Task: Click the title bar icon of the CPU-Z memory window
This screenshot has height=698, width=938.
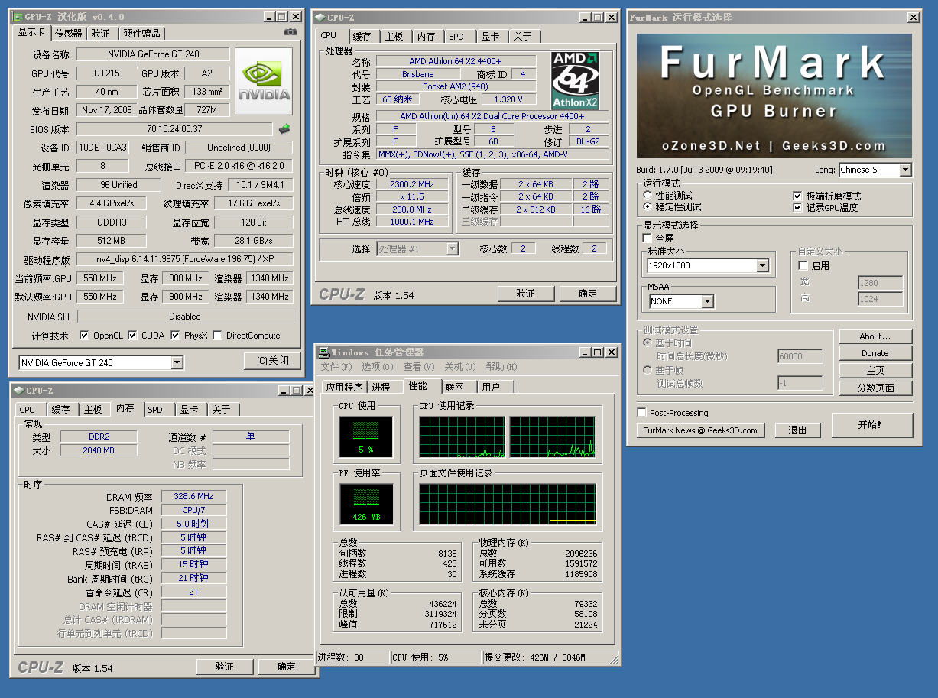Action: 19,391
